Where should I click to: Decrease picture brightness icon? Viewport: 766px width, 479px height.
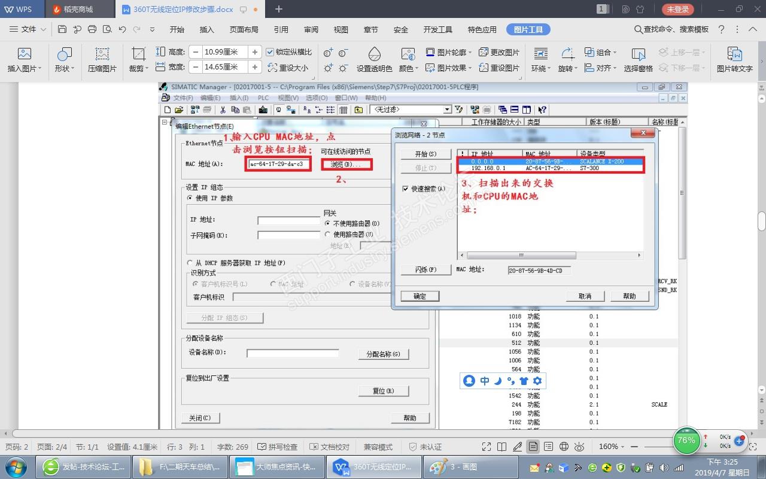[343, 68]
